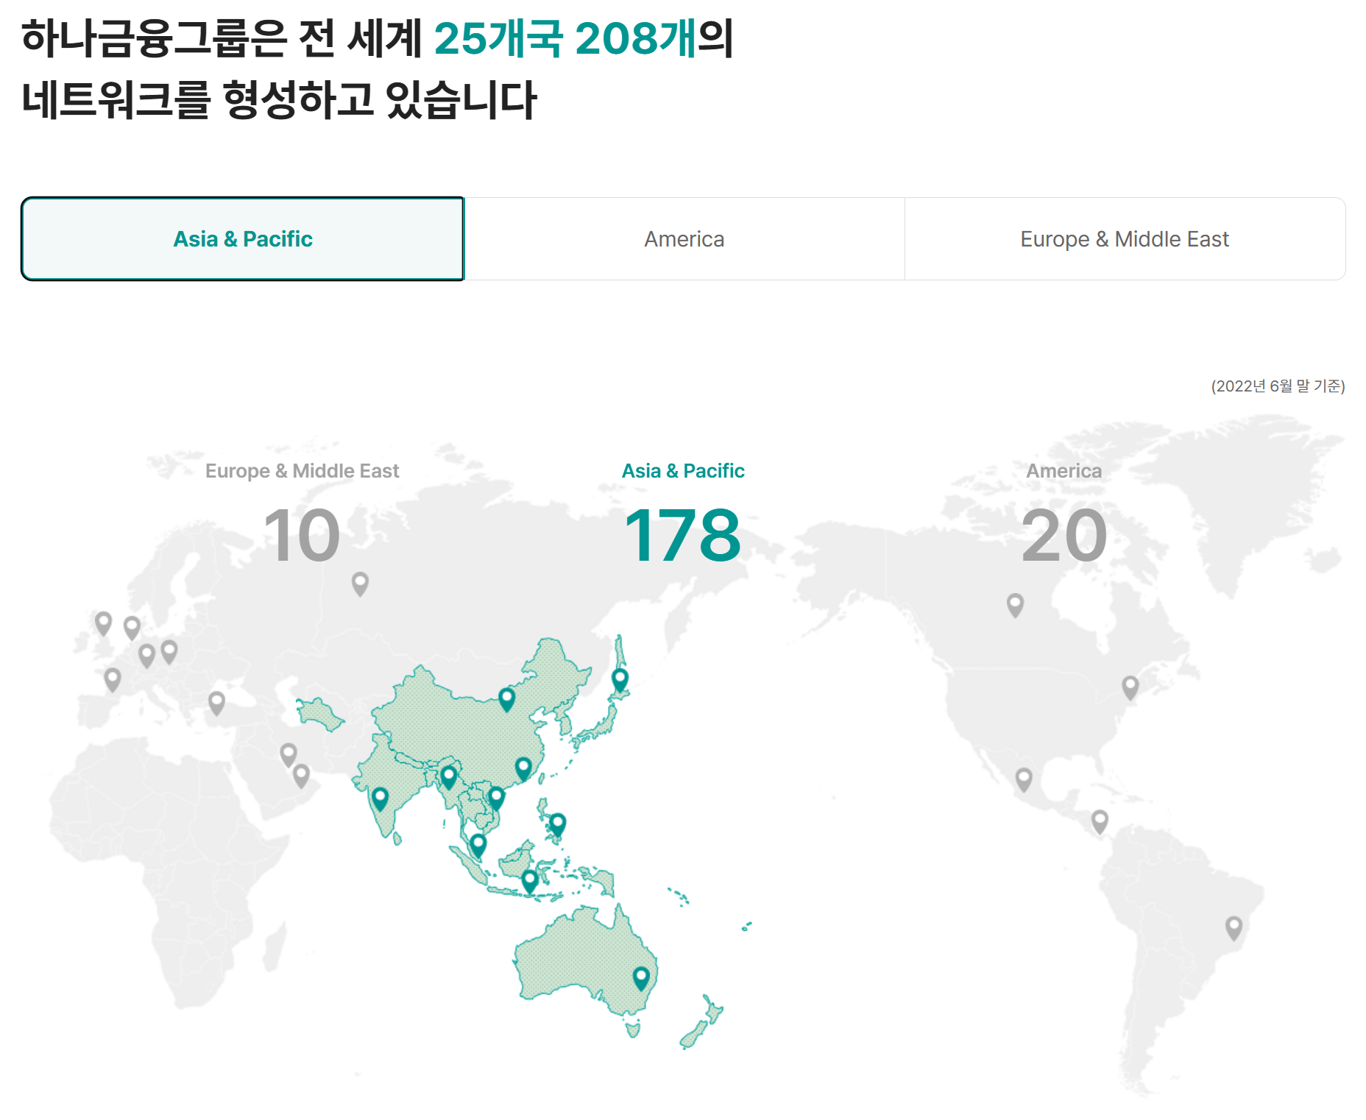
Task: Select the gray pin at Bahrain
Action: [289, 755]
